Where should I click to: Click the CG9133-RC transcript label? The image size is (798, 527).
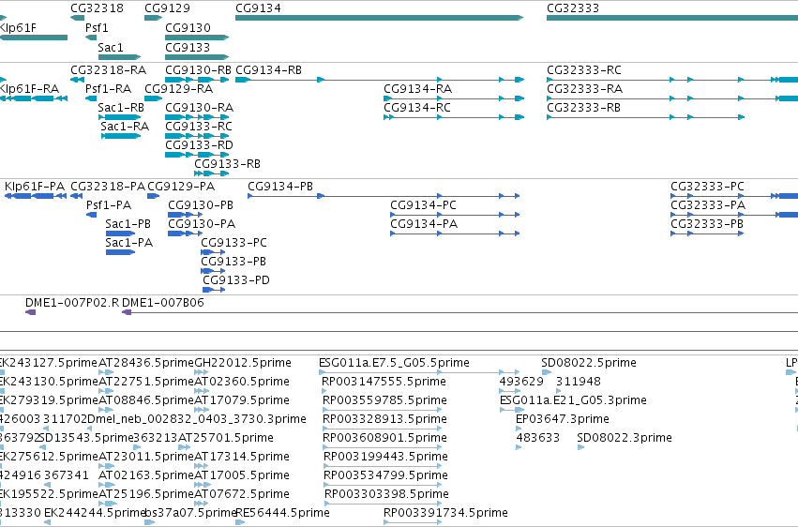(199, 127)
